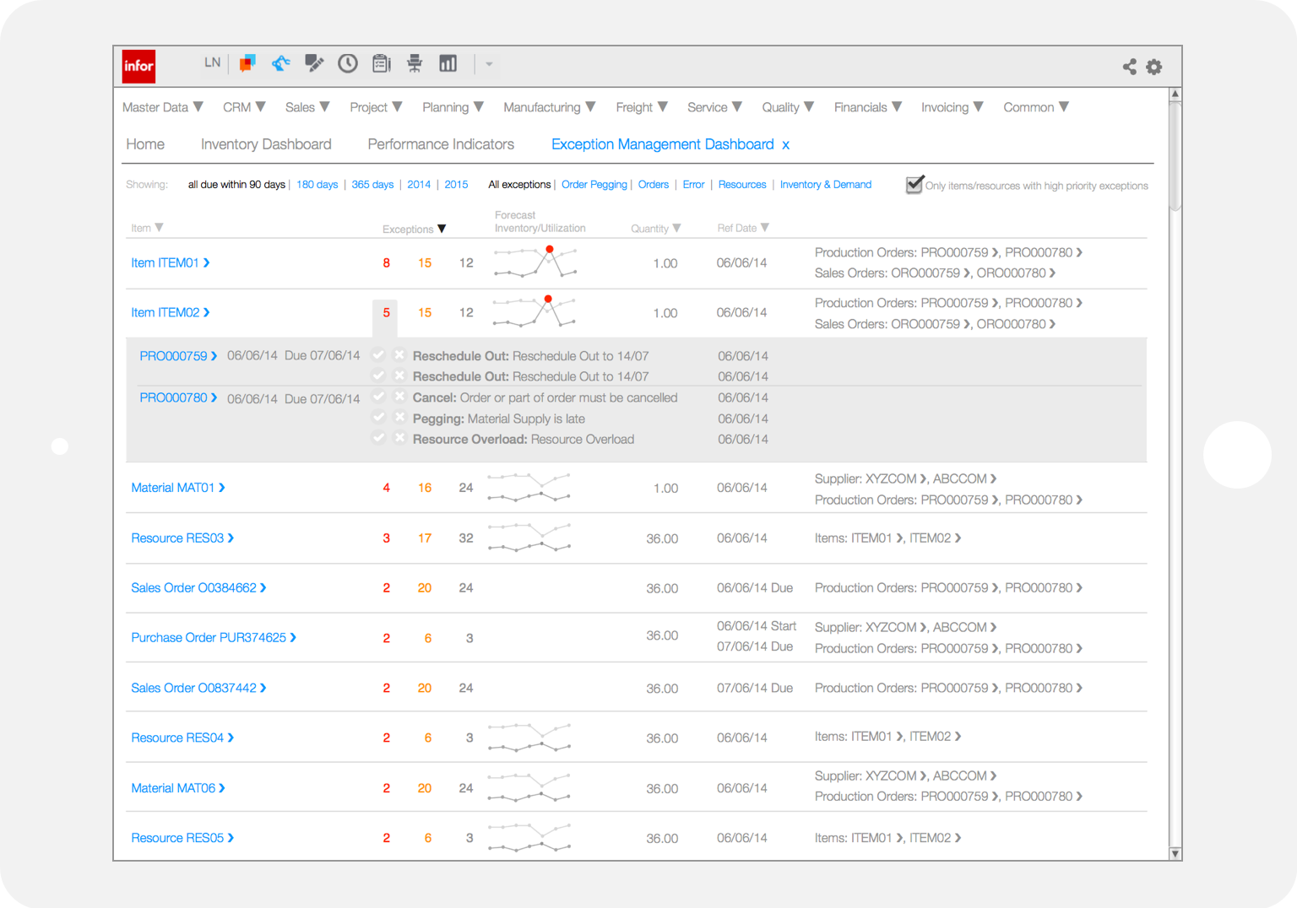Open Resource RES03
The width and height of the screenshot is (1297, 908).
point(182,538)
